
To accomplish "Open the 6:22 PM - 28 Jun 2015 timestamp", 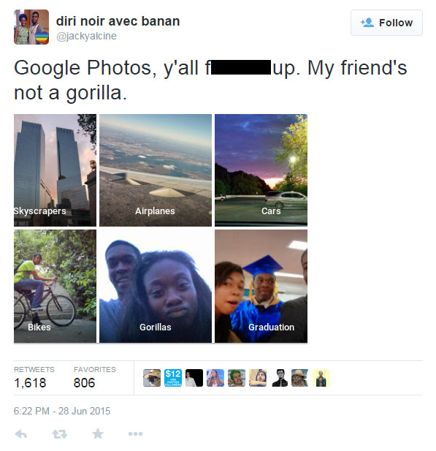I will (62, 411).
